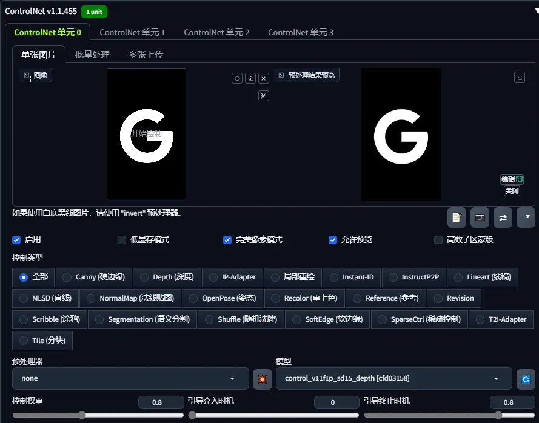Open the ControlNet 单元 2 tab
The image size is (539, 423).
tap(216, 32)
